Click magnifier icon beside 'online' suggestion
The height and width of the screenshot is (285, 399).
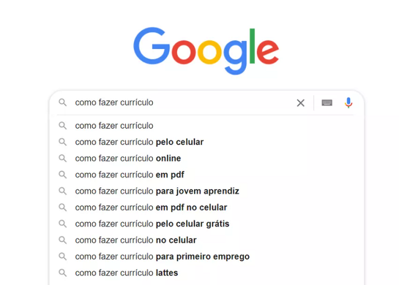[x=62, y=158]
